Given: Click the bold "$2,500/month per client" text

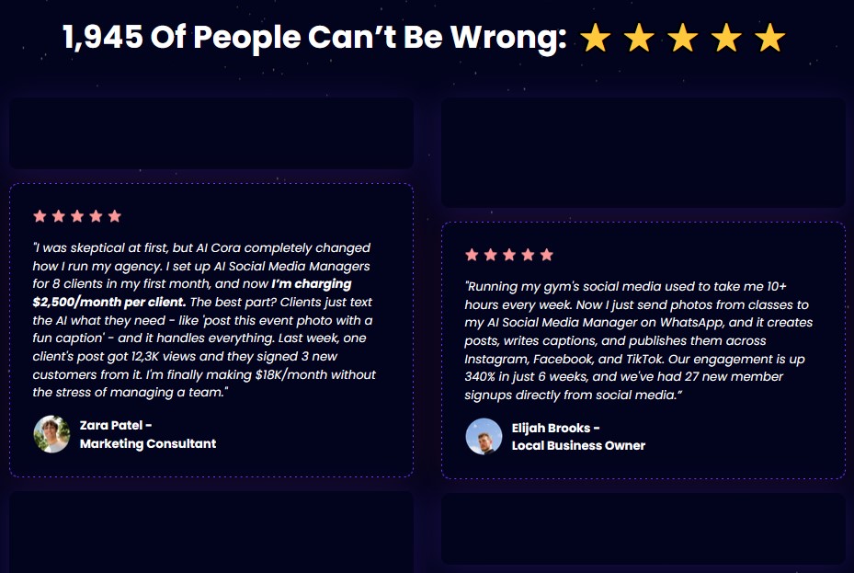Looking at the screenshot, I should tap(108, 302).
